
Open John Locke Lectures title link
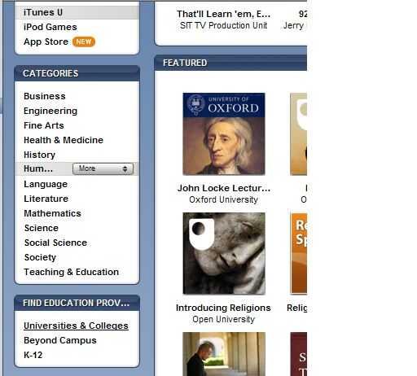click(224, 188)
